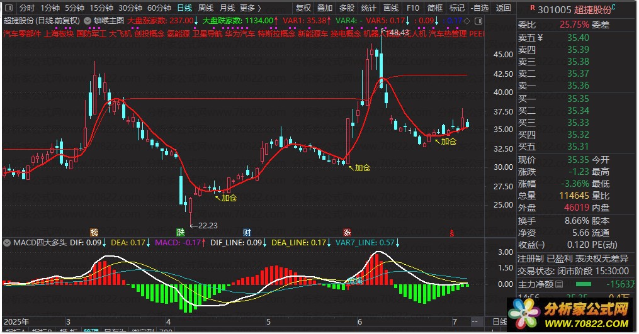The width and height of the screenshot is (639, 334).
Task: Select the 买一 price 35.35
Action: click(x=578, y=99)
